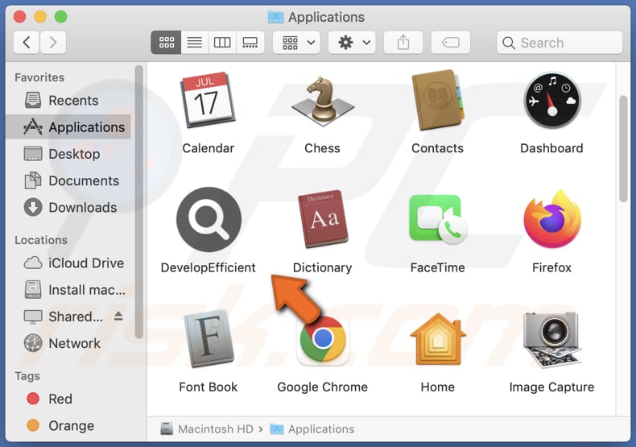The height and width of the screenshot is (447, 636).
Task: Click the Applications title folder icon
Action: pyautogui.click(x=276, y=17)
